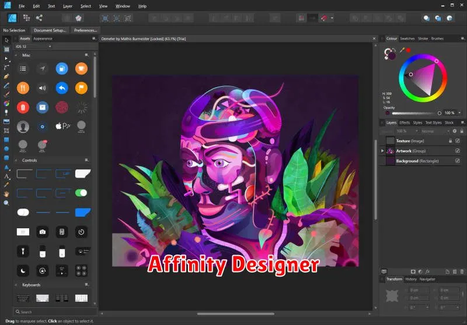
Task: Switch to the Swatches tab
Action: (x=407, y=38)
